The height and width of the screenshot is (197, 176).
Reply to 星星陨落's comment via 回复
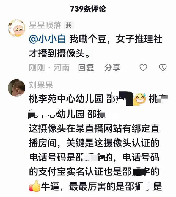point(86,68)
